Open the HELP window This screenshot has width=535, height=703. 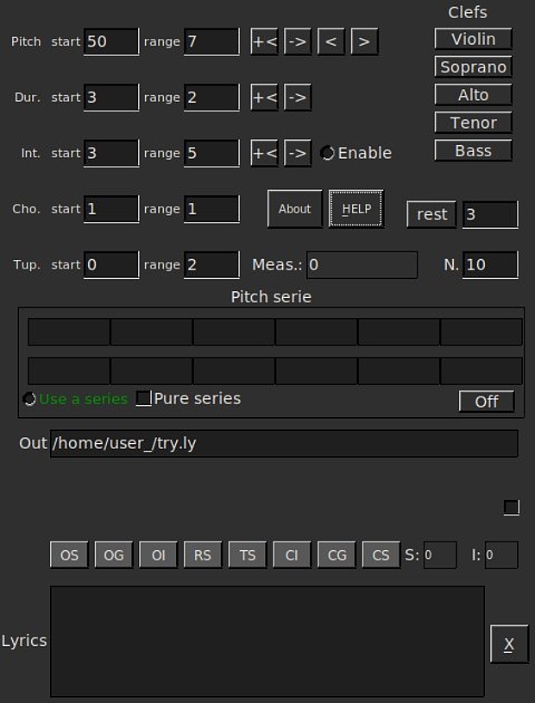coord(356,209)
